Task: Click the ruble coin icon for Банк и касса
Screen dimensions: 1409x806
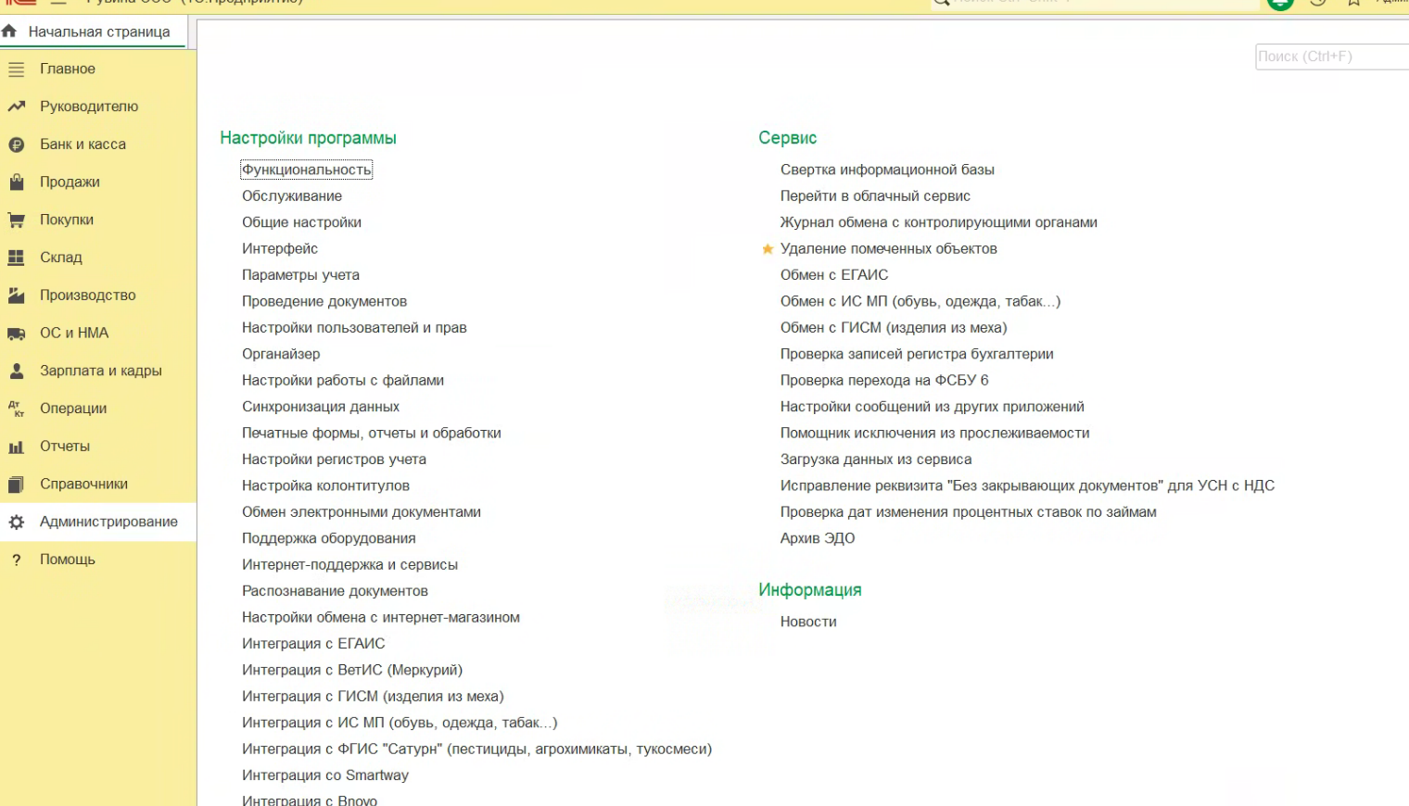Action: coord(16,145)
